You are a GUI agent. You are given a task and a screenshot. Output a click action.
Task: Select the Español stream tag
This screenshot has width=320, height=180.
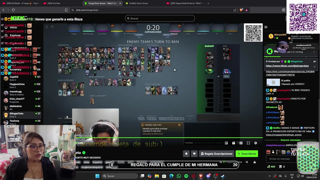97,162
